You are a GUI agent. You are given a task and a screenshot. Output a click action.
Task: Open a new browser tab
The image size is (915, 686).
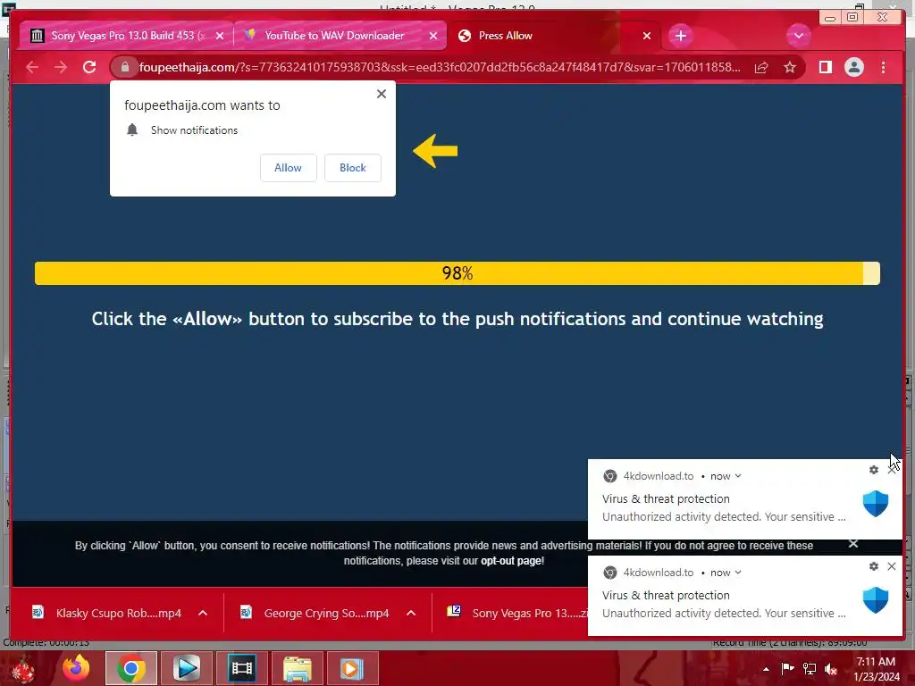click(x=680, y=36)
